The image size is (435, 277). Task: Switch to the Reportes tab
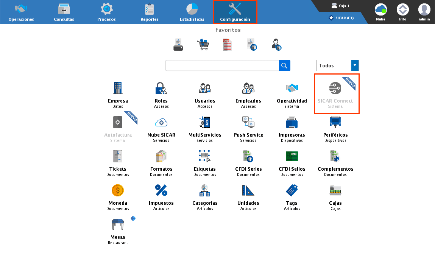pyautogui.click(x=149, y=12)
